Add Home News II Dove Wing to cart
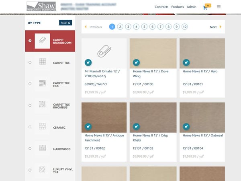 (136, 62)
